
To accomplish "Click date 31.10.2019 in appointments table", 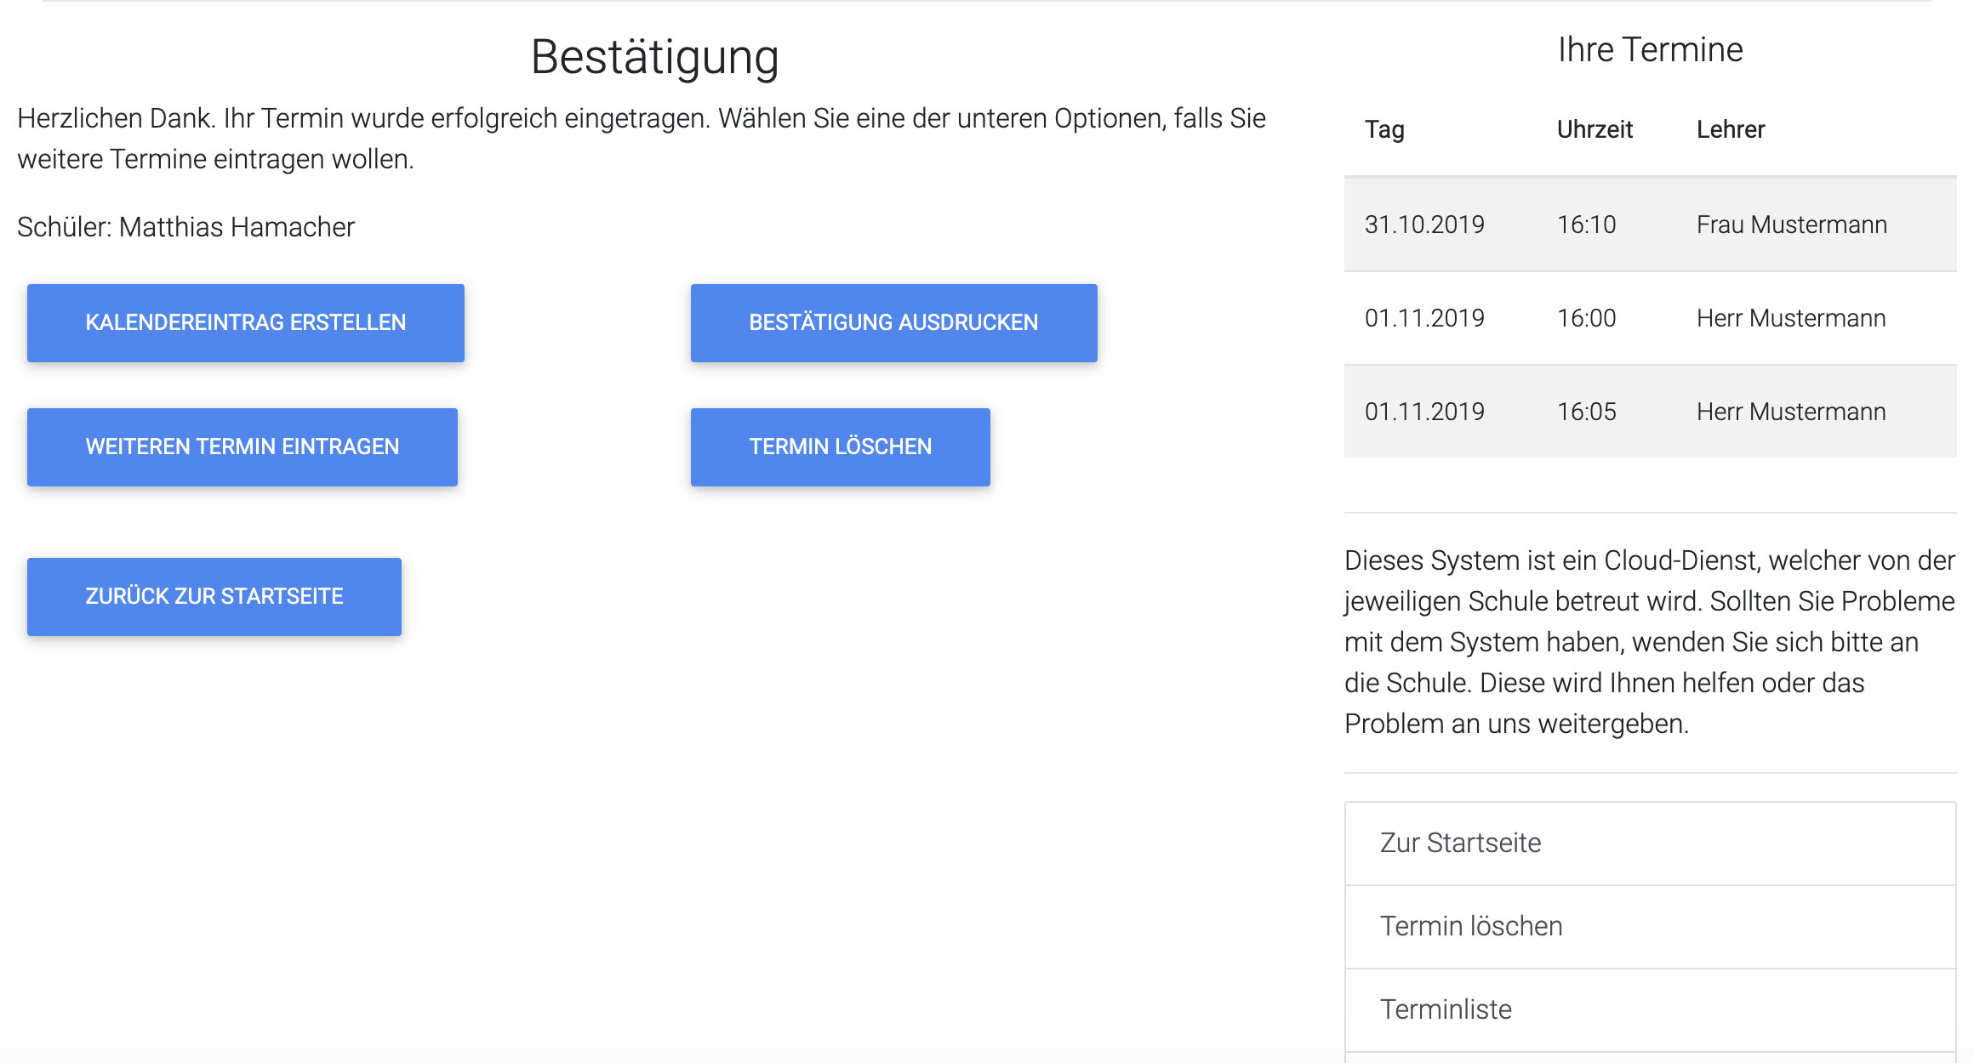I will pos(1424,225).
